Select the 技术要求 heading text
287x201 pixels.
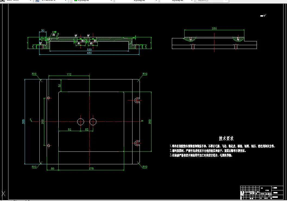pos(226,138)
